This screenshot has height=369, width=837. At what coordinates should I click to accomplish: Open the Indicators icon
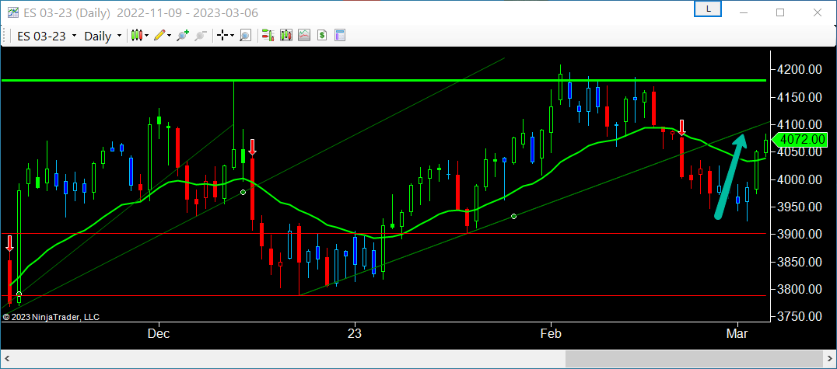point(304,36)
